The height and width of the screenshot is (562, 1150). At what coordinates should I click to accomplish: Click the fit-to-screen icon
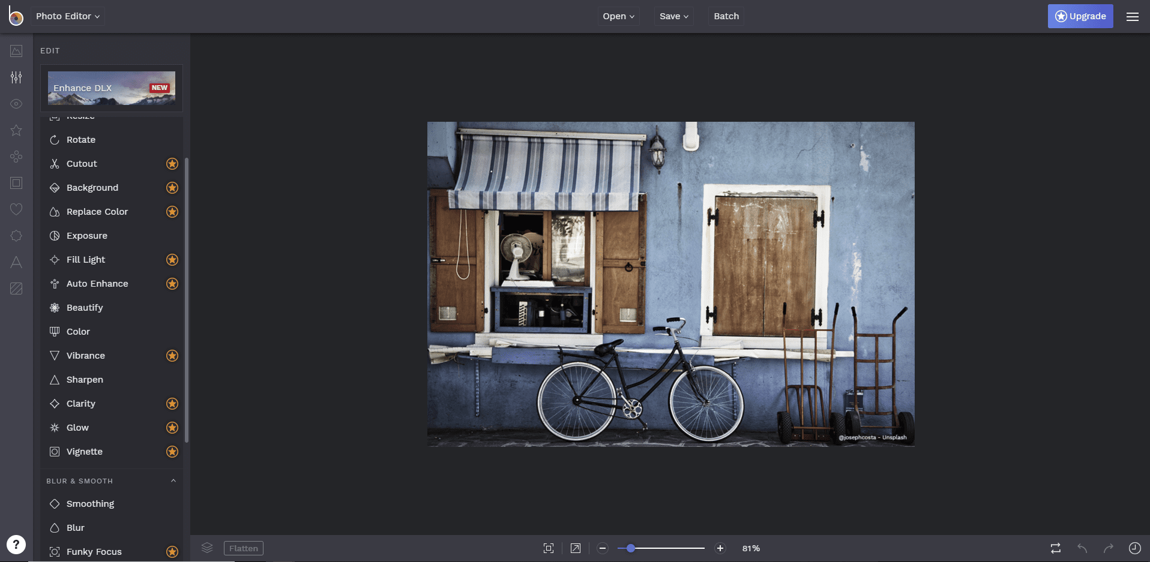pos(549,548)
